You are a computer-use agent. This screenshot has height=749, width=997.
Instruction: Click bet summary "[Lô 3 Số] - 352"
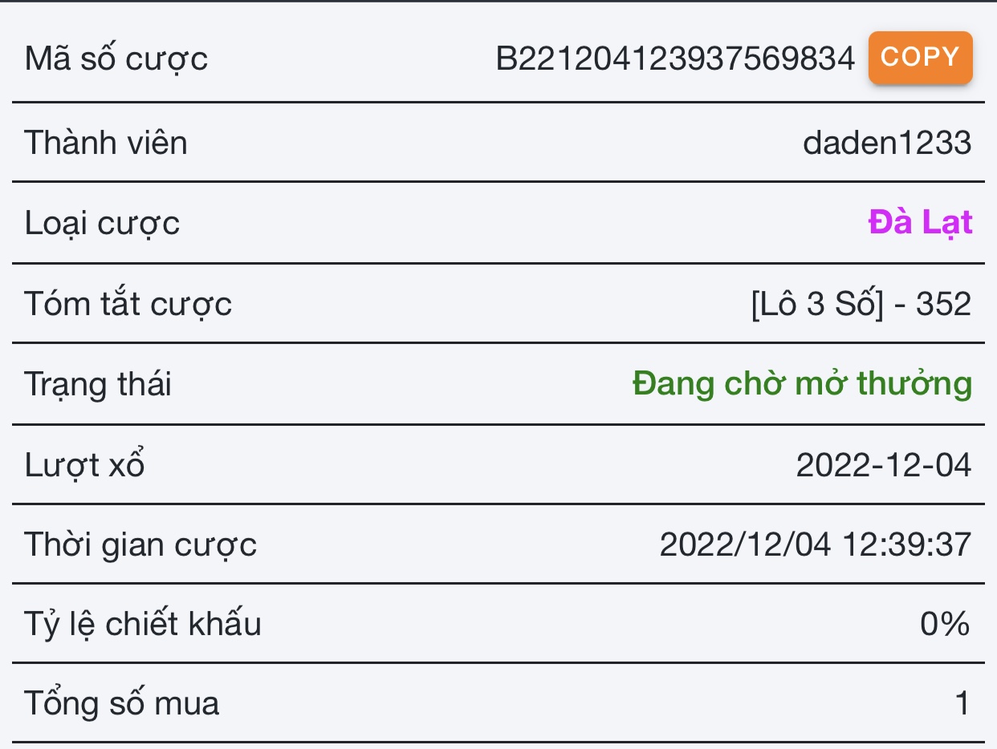(861, 304)
